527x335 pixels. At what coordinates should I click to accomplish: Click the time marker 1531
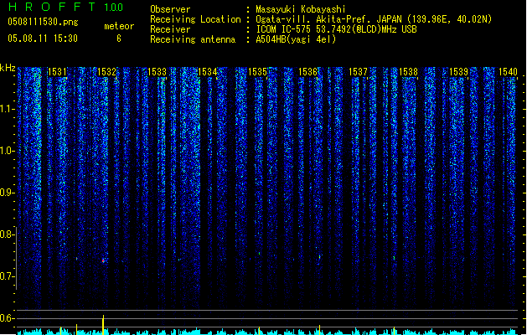57,72
